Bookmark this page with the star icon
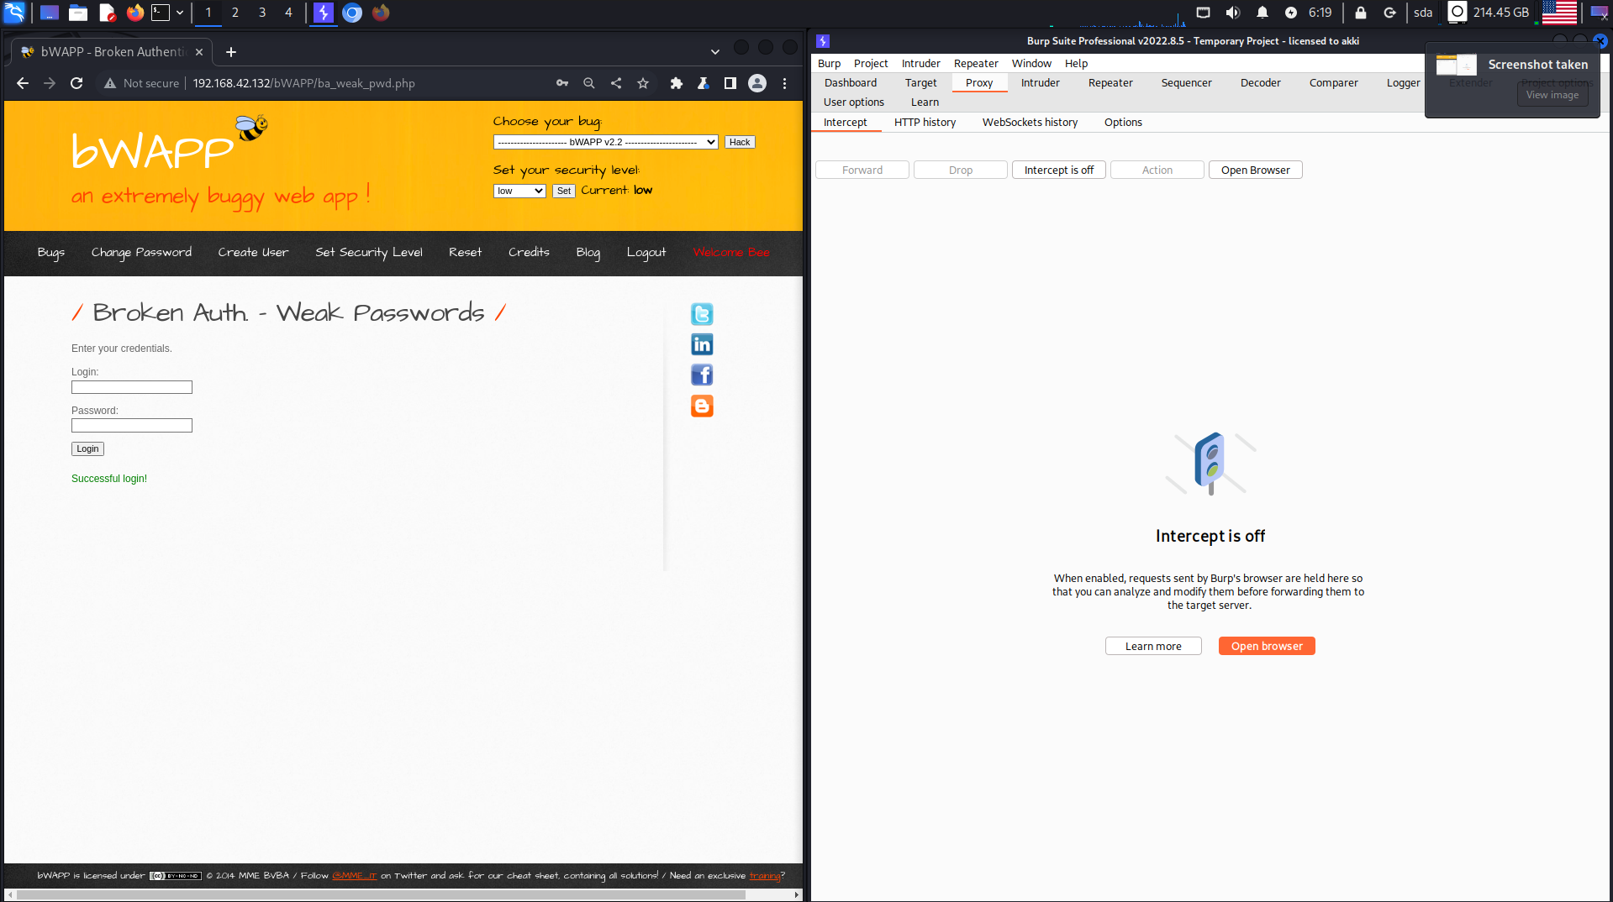This screenshot has height=902, width=1613. tap(643, 83)
